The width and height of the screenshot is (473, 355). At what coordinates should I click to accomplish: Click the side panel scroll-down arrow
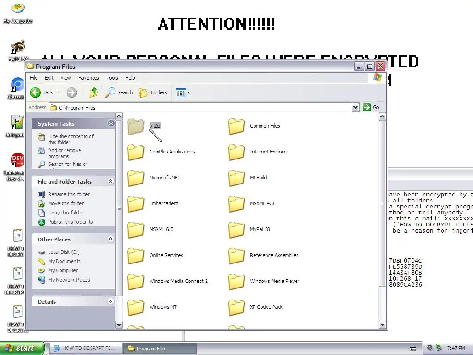tap(119, 325)
